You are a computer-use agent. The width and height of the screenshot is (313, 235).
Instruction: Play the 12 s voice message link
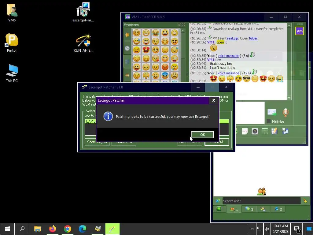[x=228, y=73]
